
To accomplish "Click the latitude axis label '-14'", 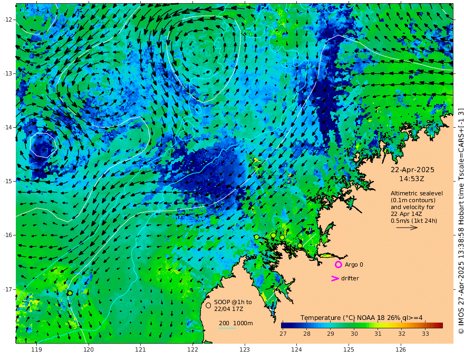I will (8, 127).
